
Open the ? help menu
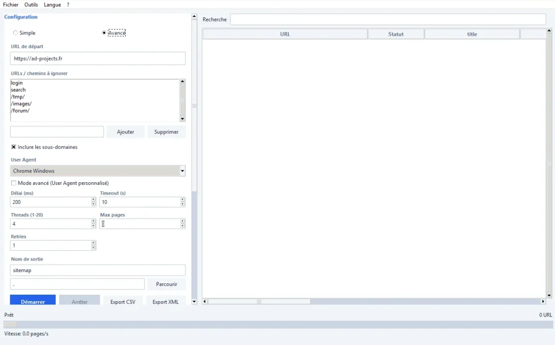[68, 4]
